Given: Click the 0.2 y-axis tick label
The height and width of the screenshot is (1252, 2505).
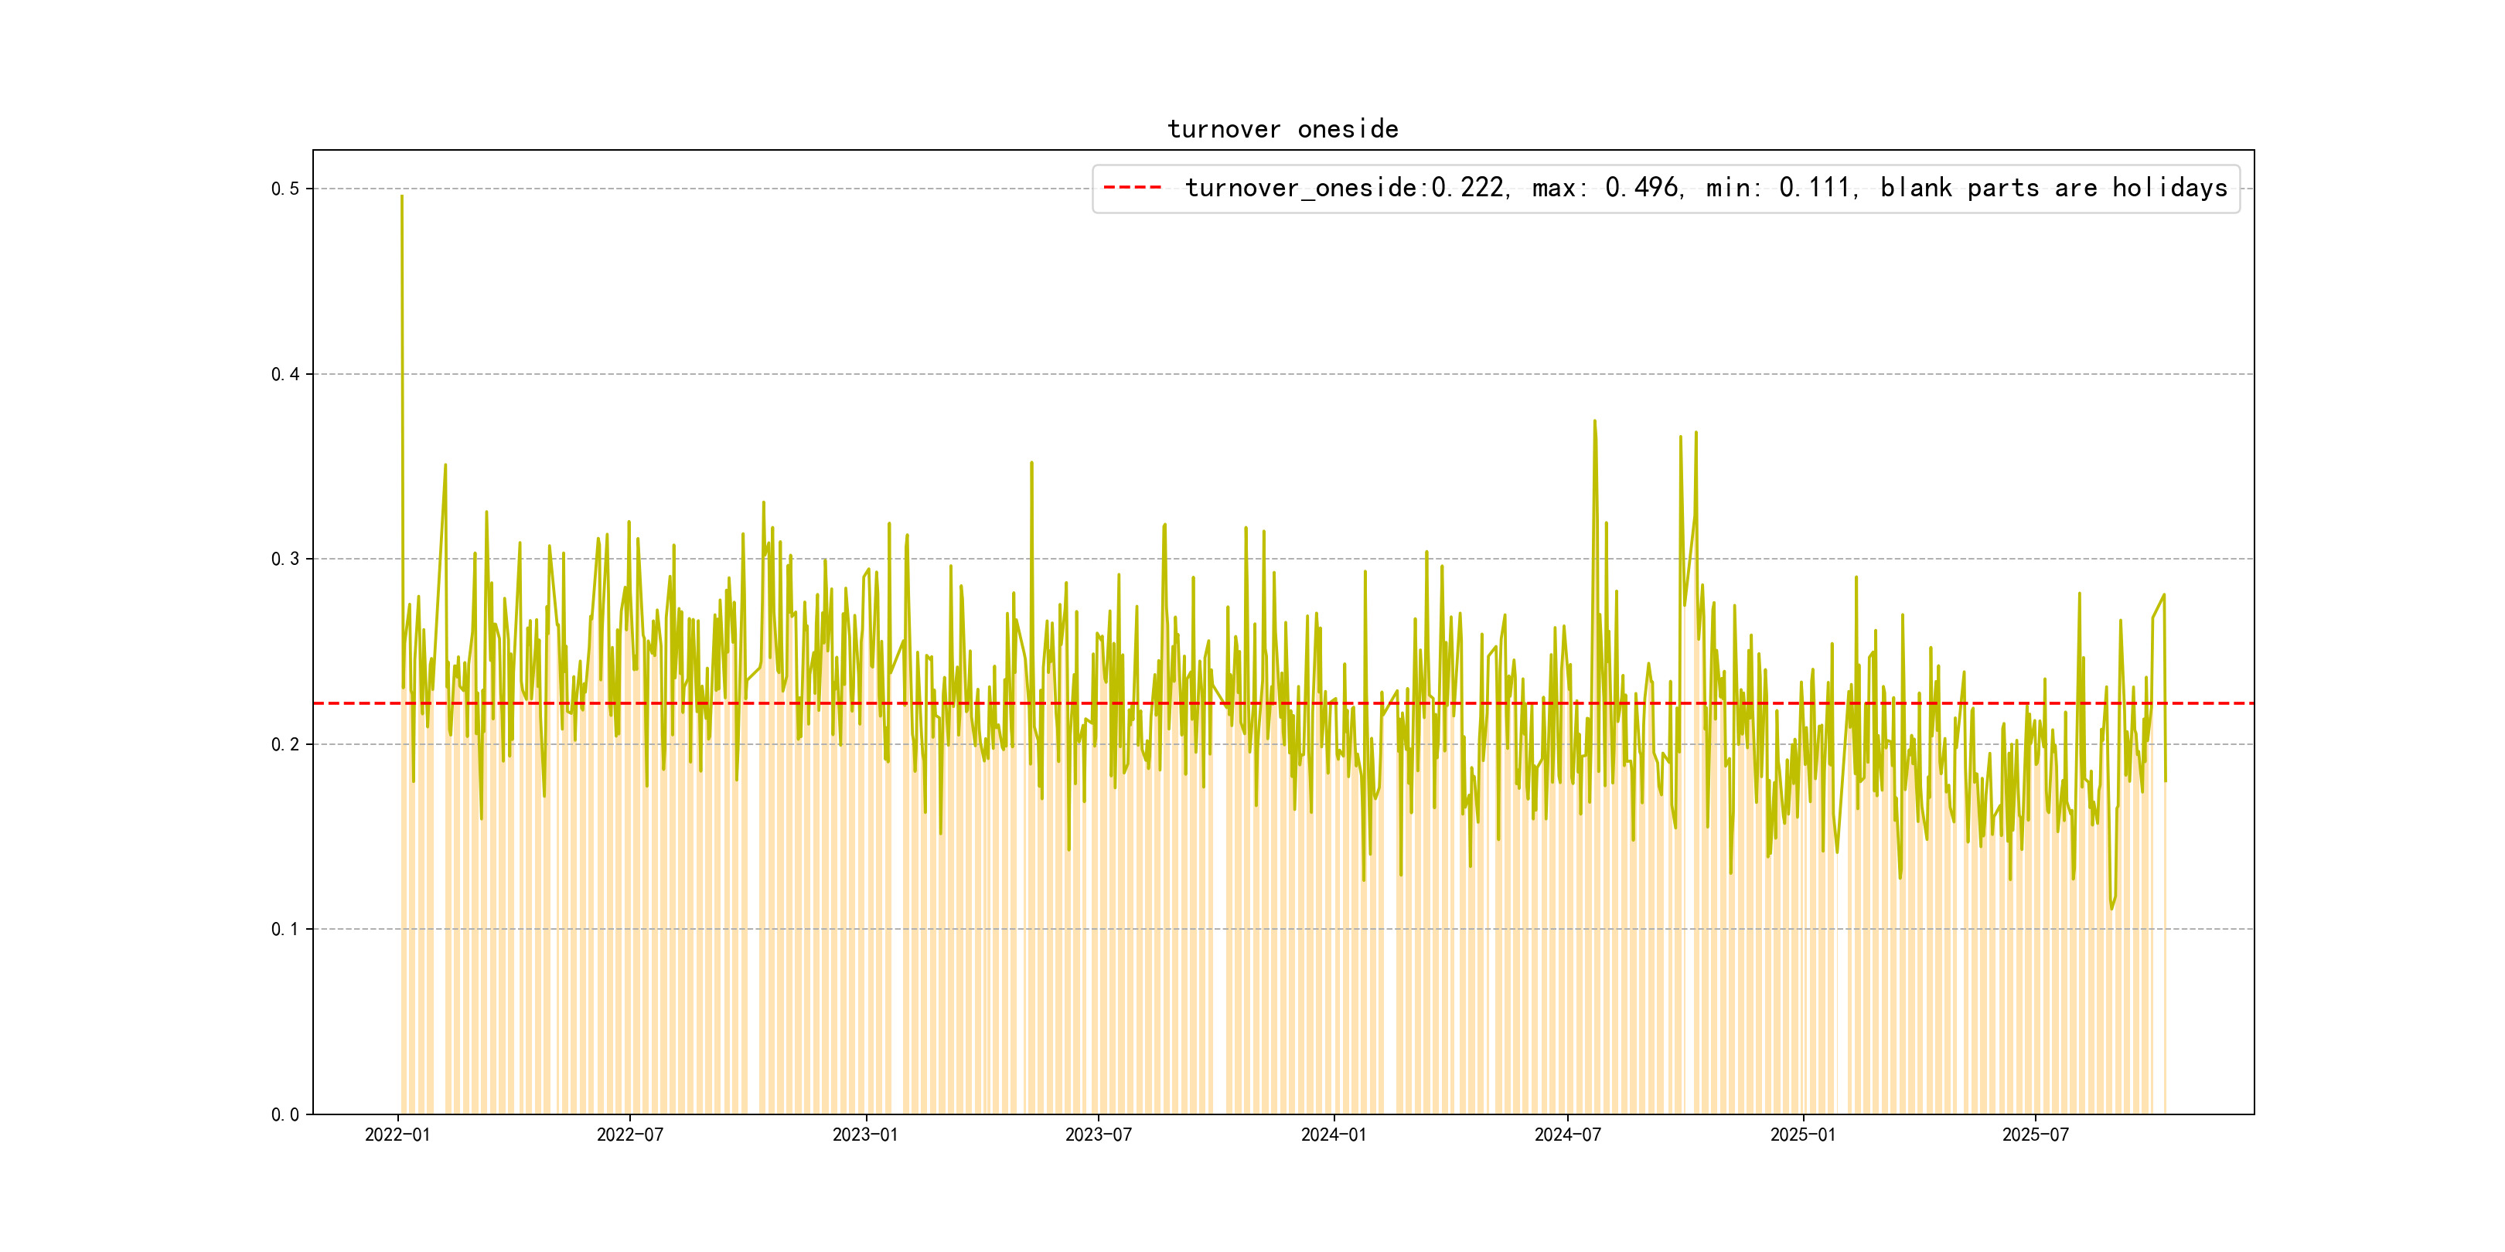Looking at the screenshot, I should [x=285, y=744].
